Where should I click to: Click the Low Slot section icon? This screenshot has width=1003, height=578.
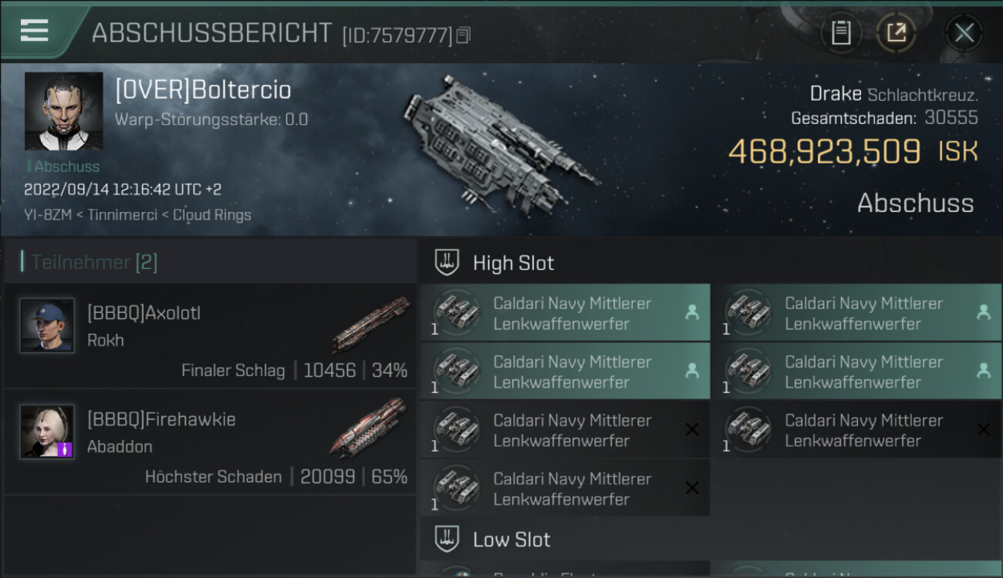click(447, 539)
